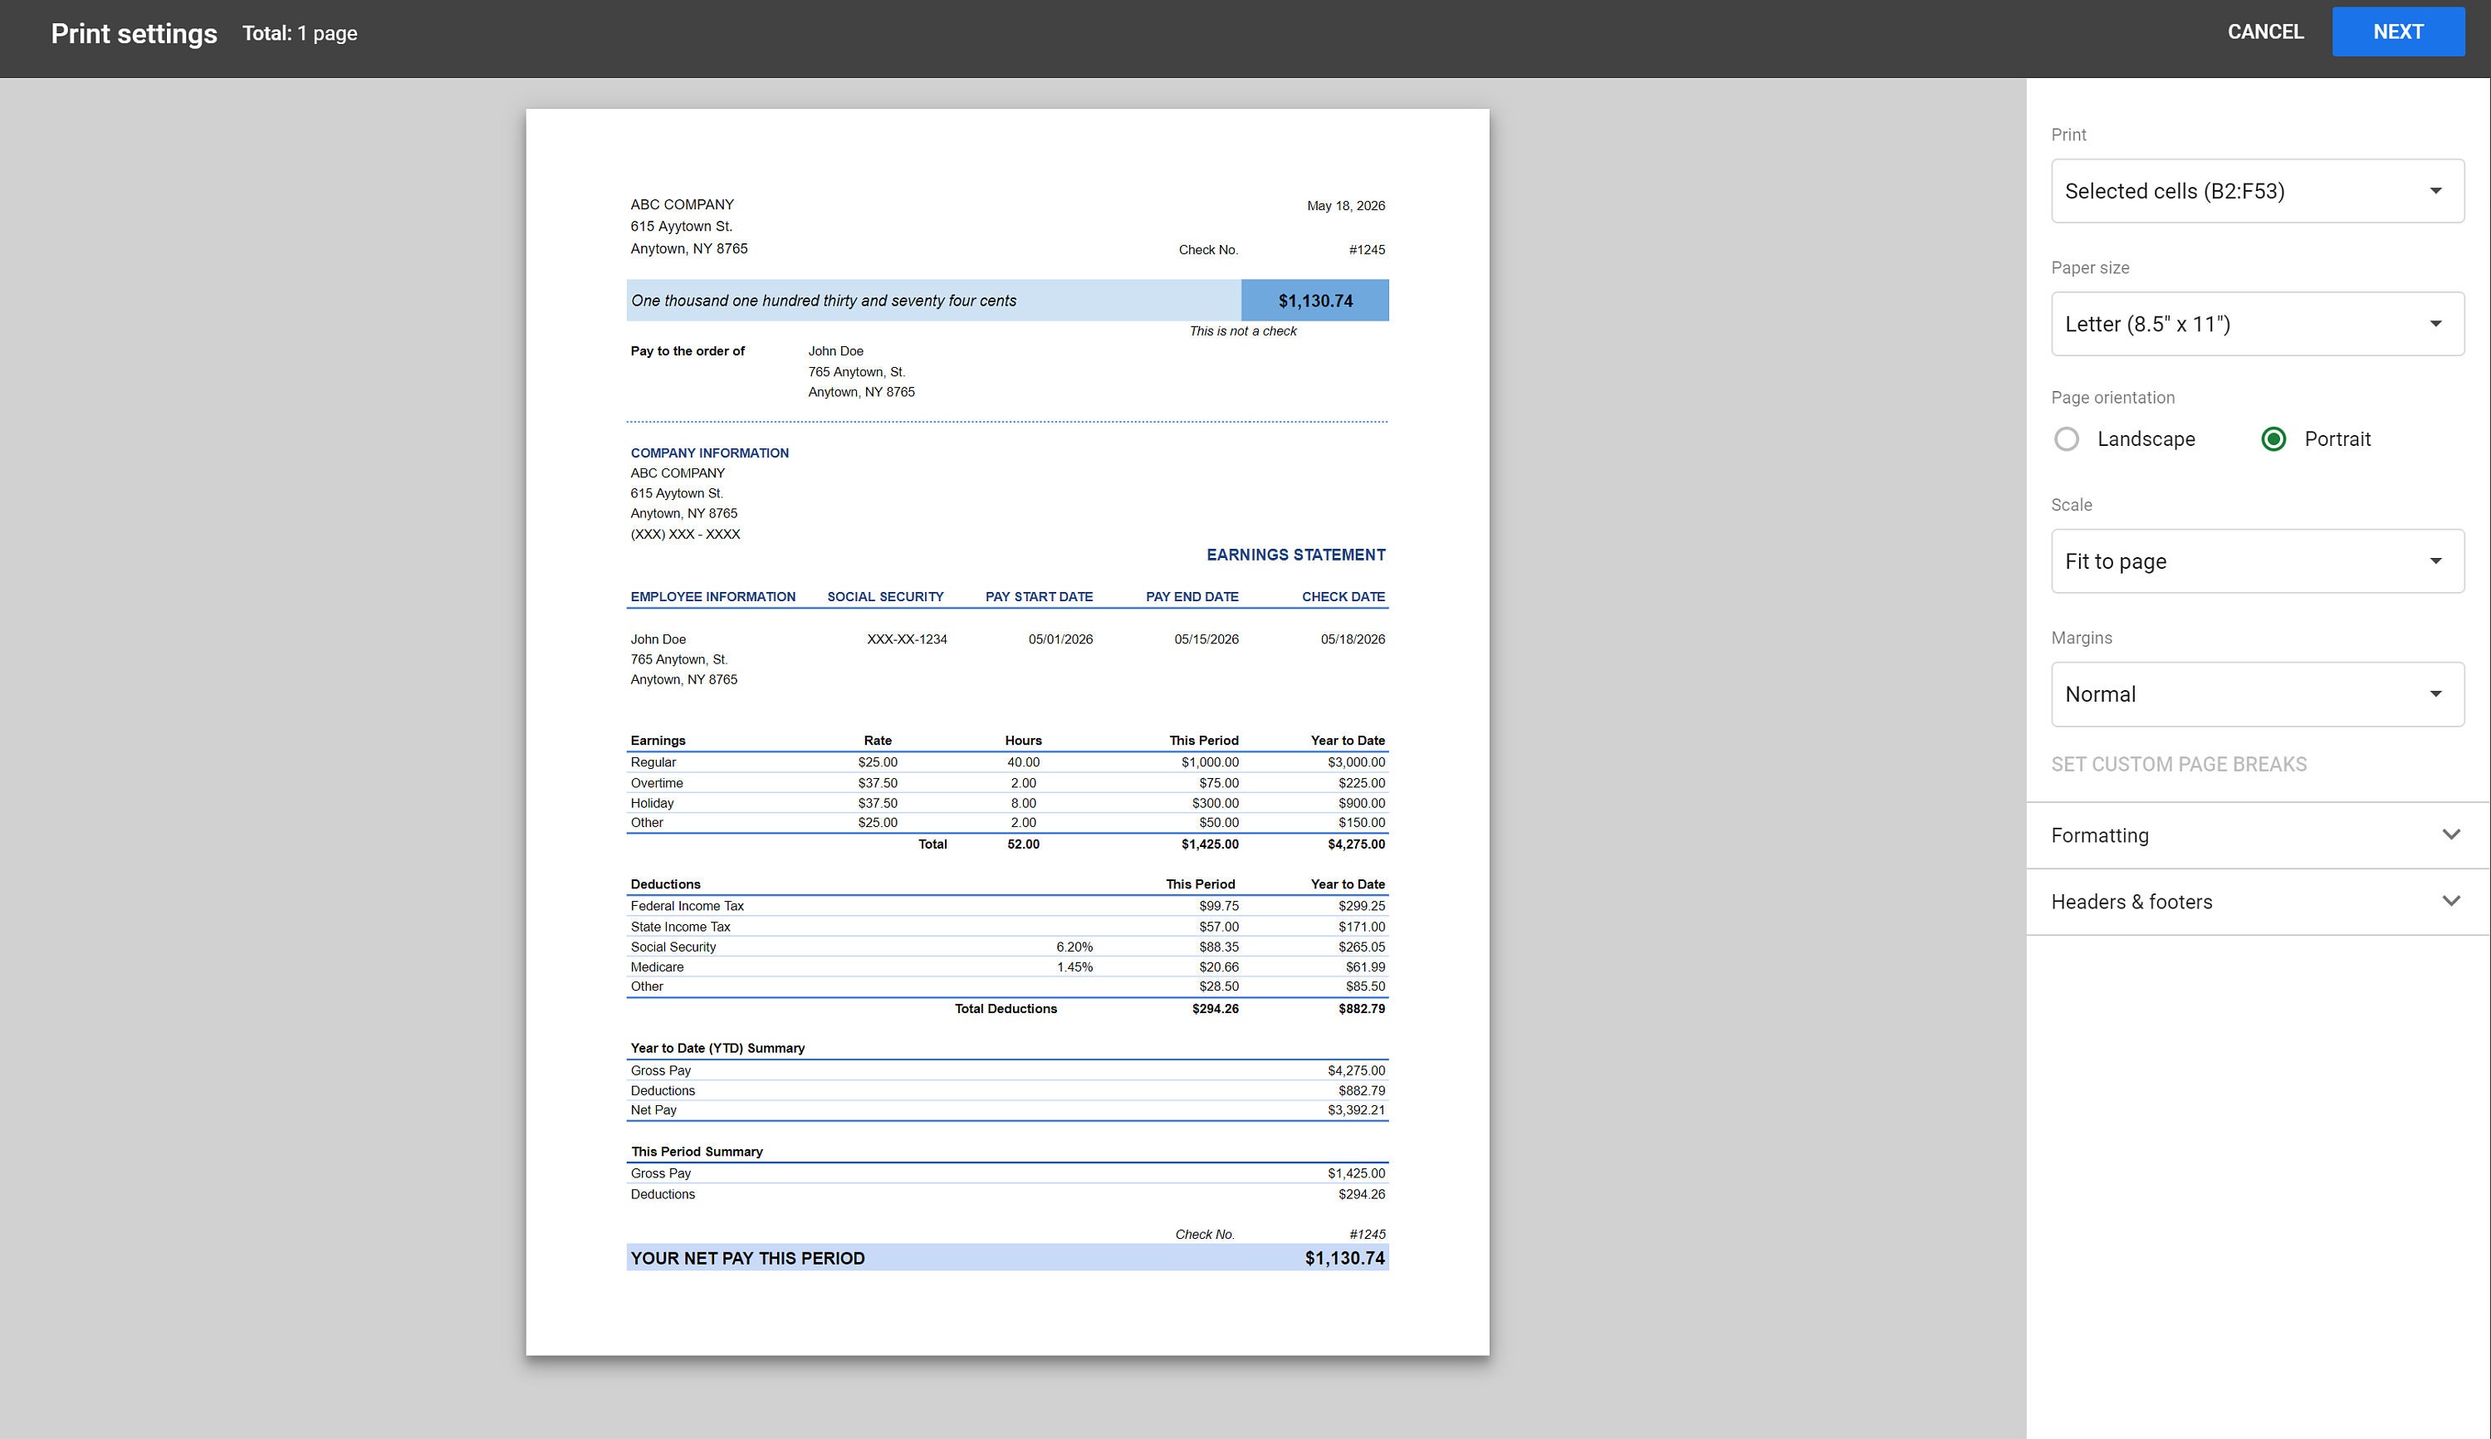Open the Scale dropdown set to Fit to page
Image resolution: width=2491 pixels, height=1439 pixels.
(2257, 560)
